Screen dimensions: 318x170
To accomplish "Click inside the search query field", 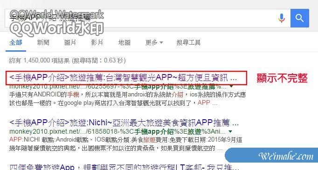I will click(147, 18).
